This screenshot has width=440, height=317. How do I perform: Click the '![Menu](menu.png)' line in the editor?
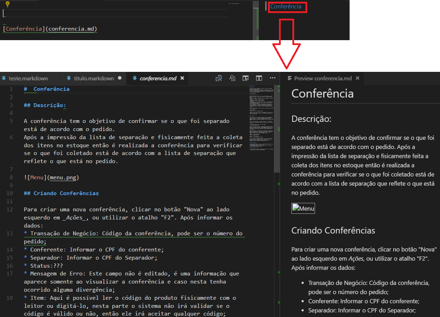tap(52, 177)
